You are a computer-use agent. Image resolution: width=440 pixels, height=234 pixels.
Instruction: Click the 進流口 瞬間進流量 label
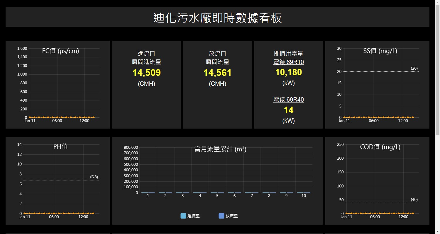(x=146, y=58)
